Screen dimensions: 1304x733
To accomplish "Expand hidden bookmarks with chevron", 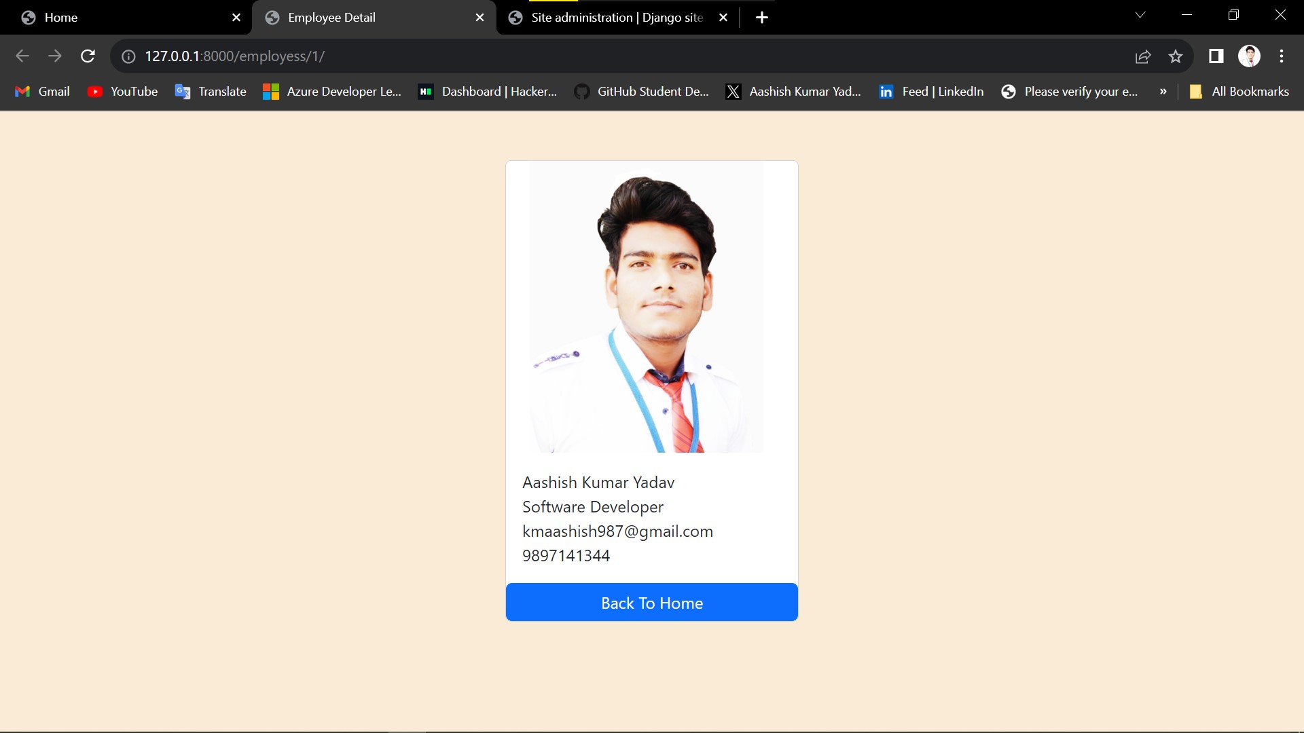I will tap(1163, 91).
